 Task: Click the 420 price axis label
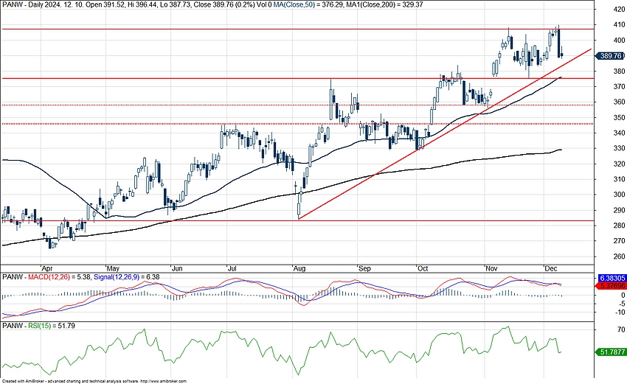(x=619, y=10)
